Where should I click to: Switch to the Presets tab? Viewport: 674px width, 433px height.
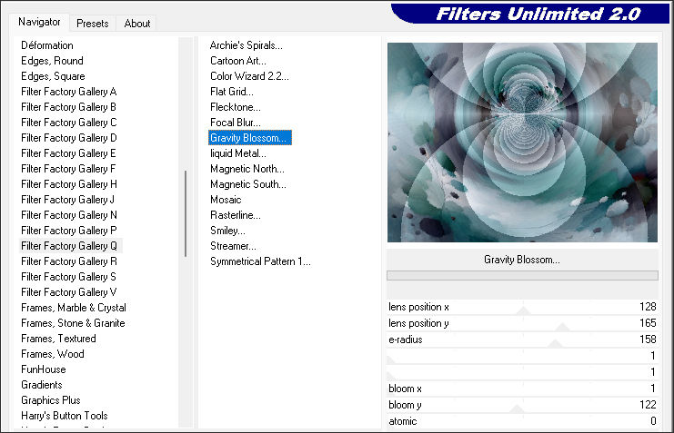(x=94, y=23)
